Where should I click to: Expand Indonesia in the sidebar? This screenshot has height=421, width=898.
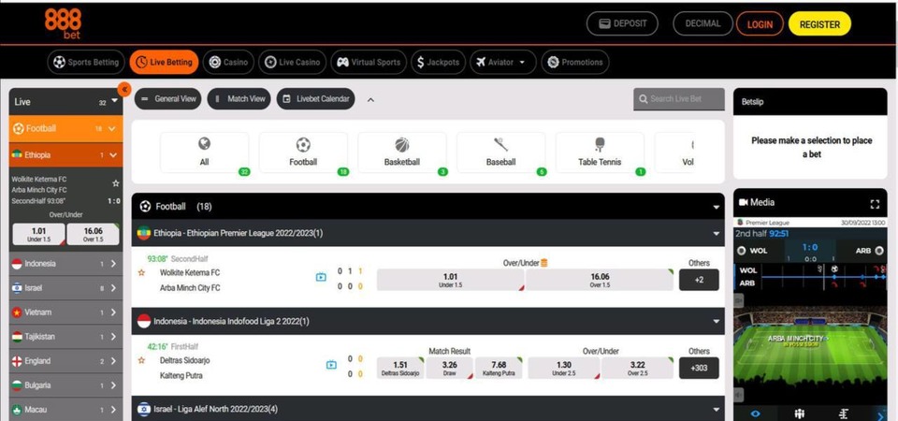[65, 264]
